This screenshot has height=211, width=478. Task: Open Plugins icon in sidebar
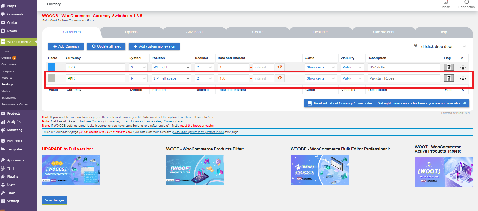pyautogui.click(x=3, y=176)
